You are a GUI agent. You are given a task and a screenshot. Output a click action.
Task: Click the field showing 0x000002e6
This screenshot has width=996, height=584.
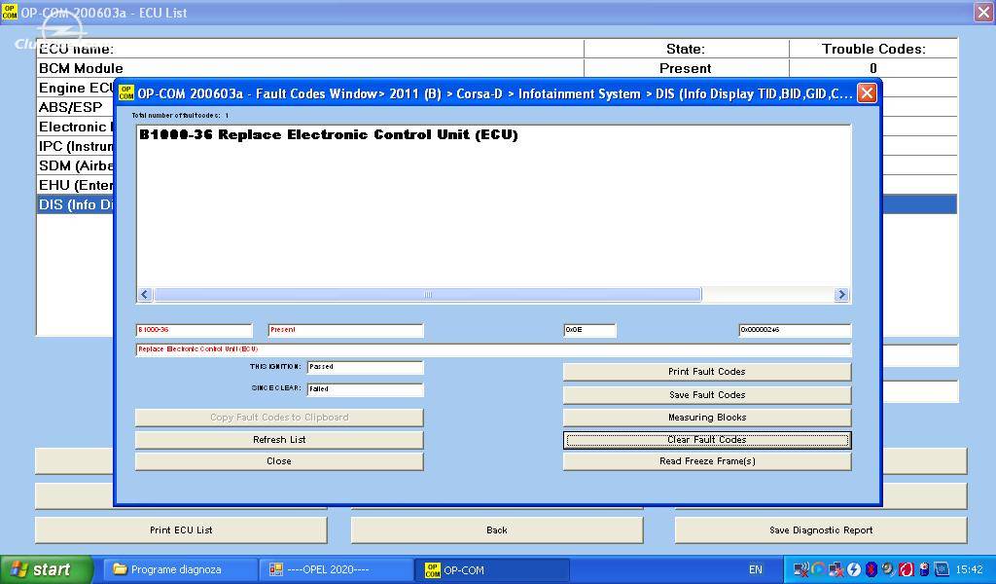point(795,330)
